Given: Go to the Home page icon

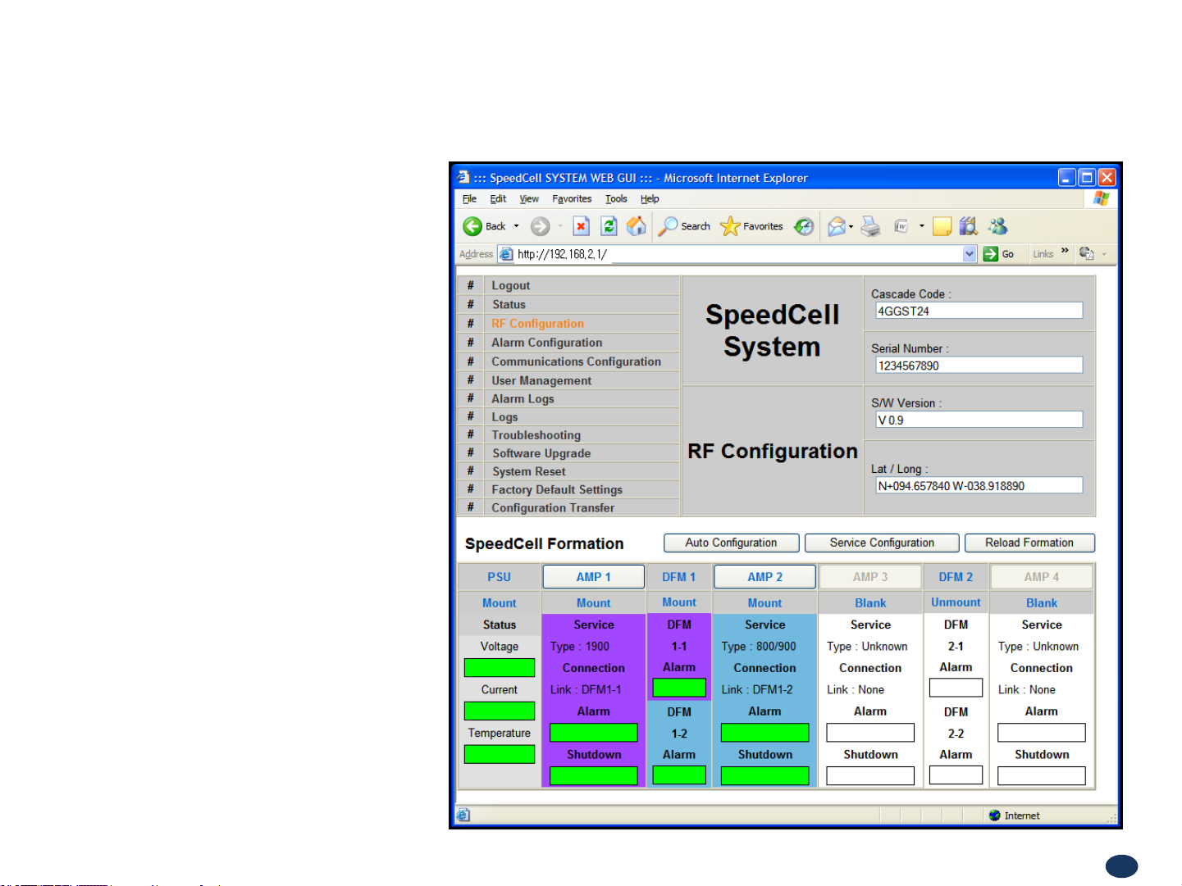Looking at the screenshot, I should [x=637, y=226].
